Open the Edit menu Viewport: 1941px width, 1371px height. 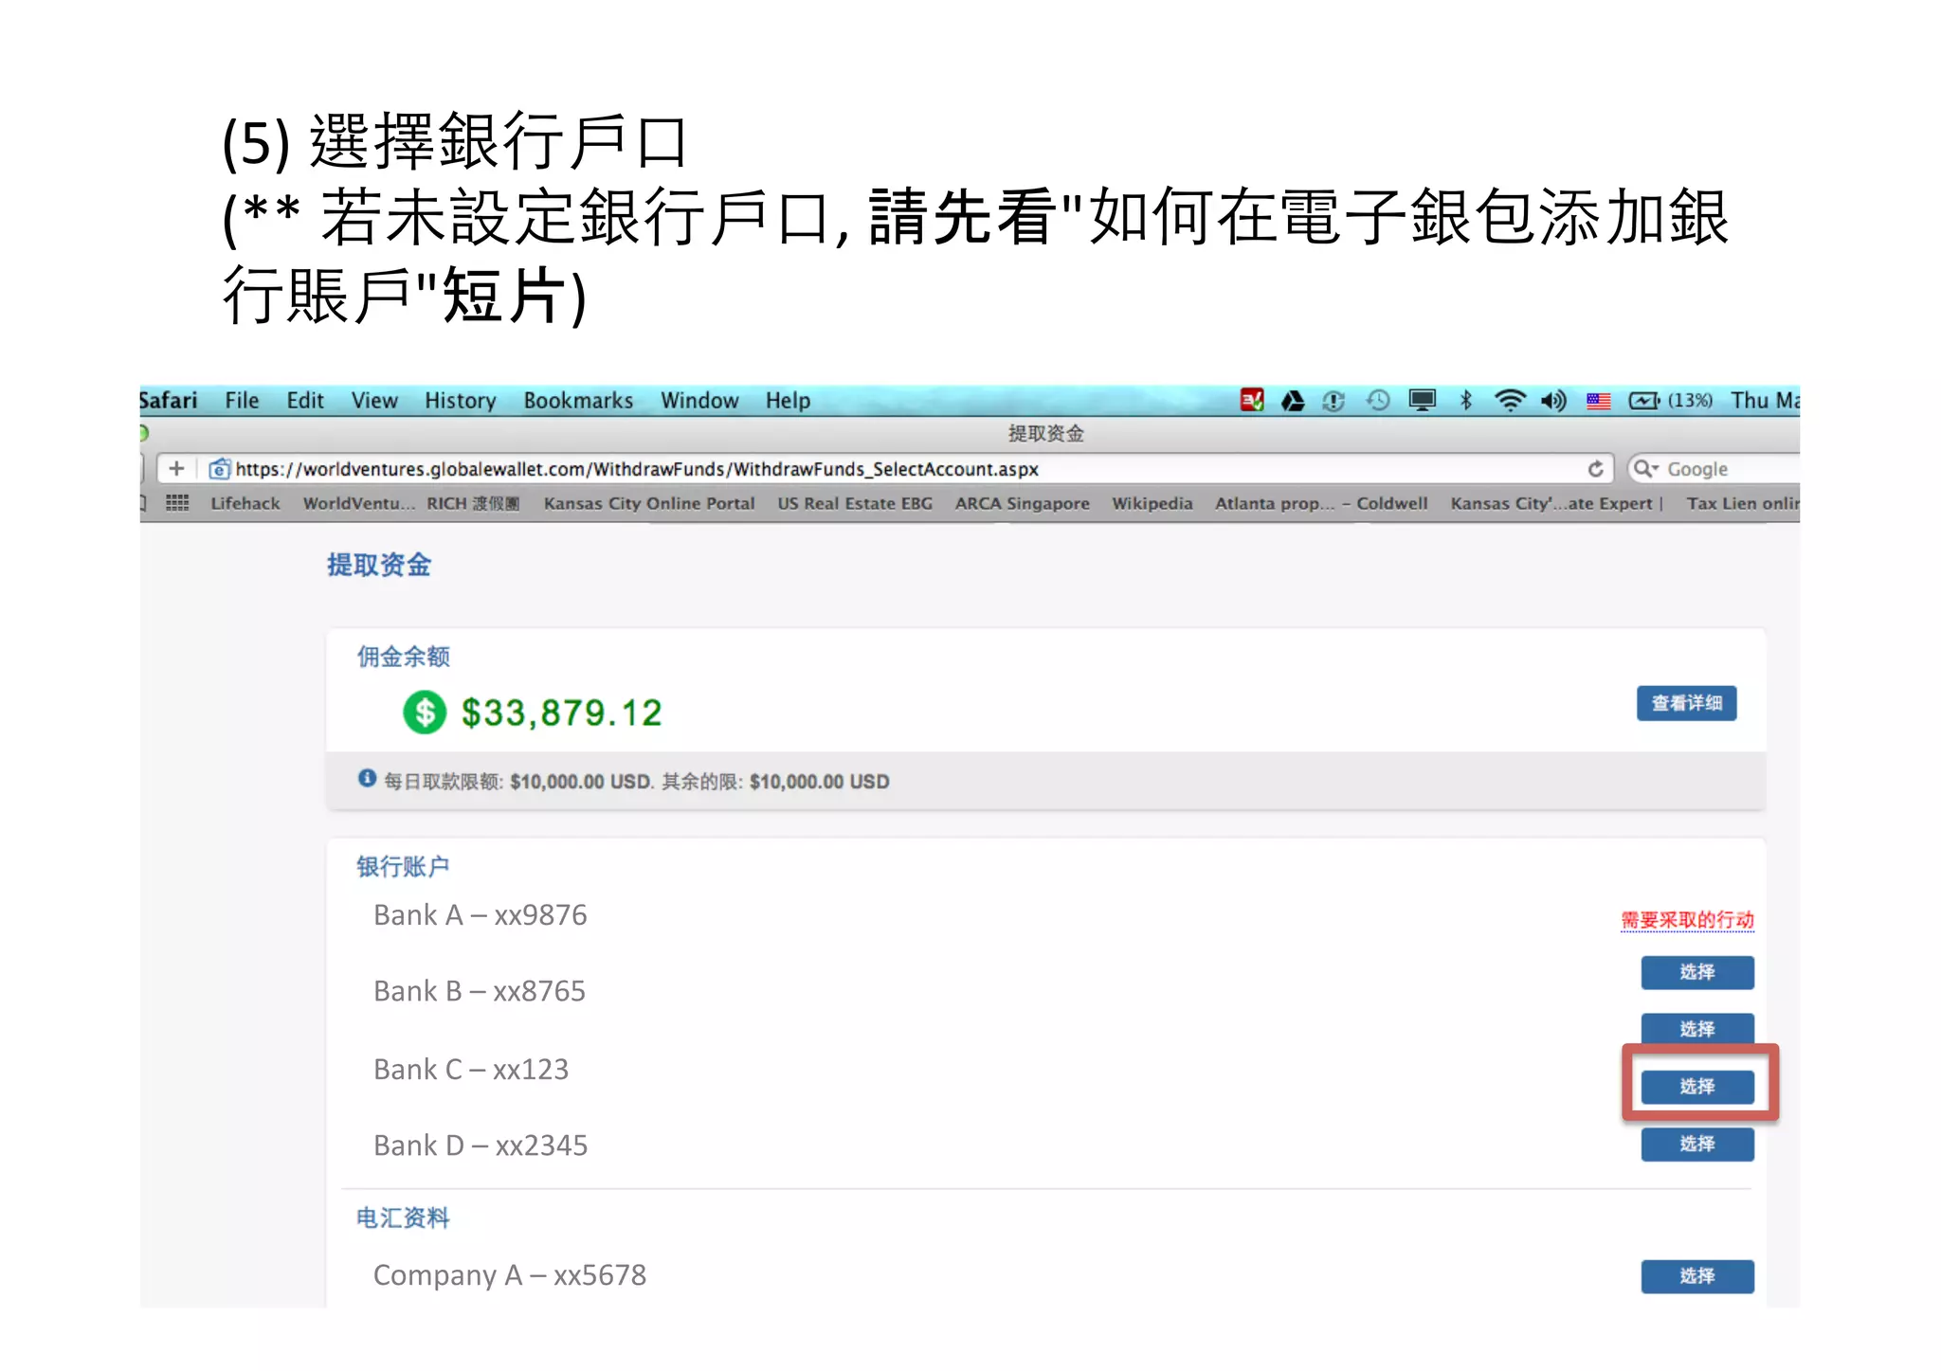(x=305, y=401)
